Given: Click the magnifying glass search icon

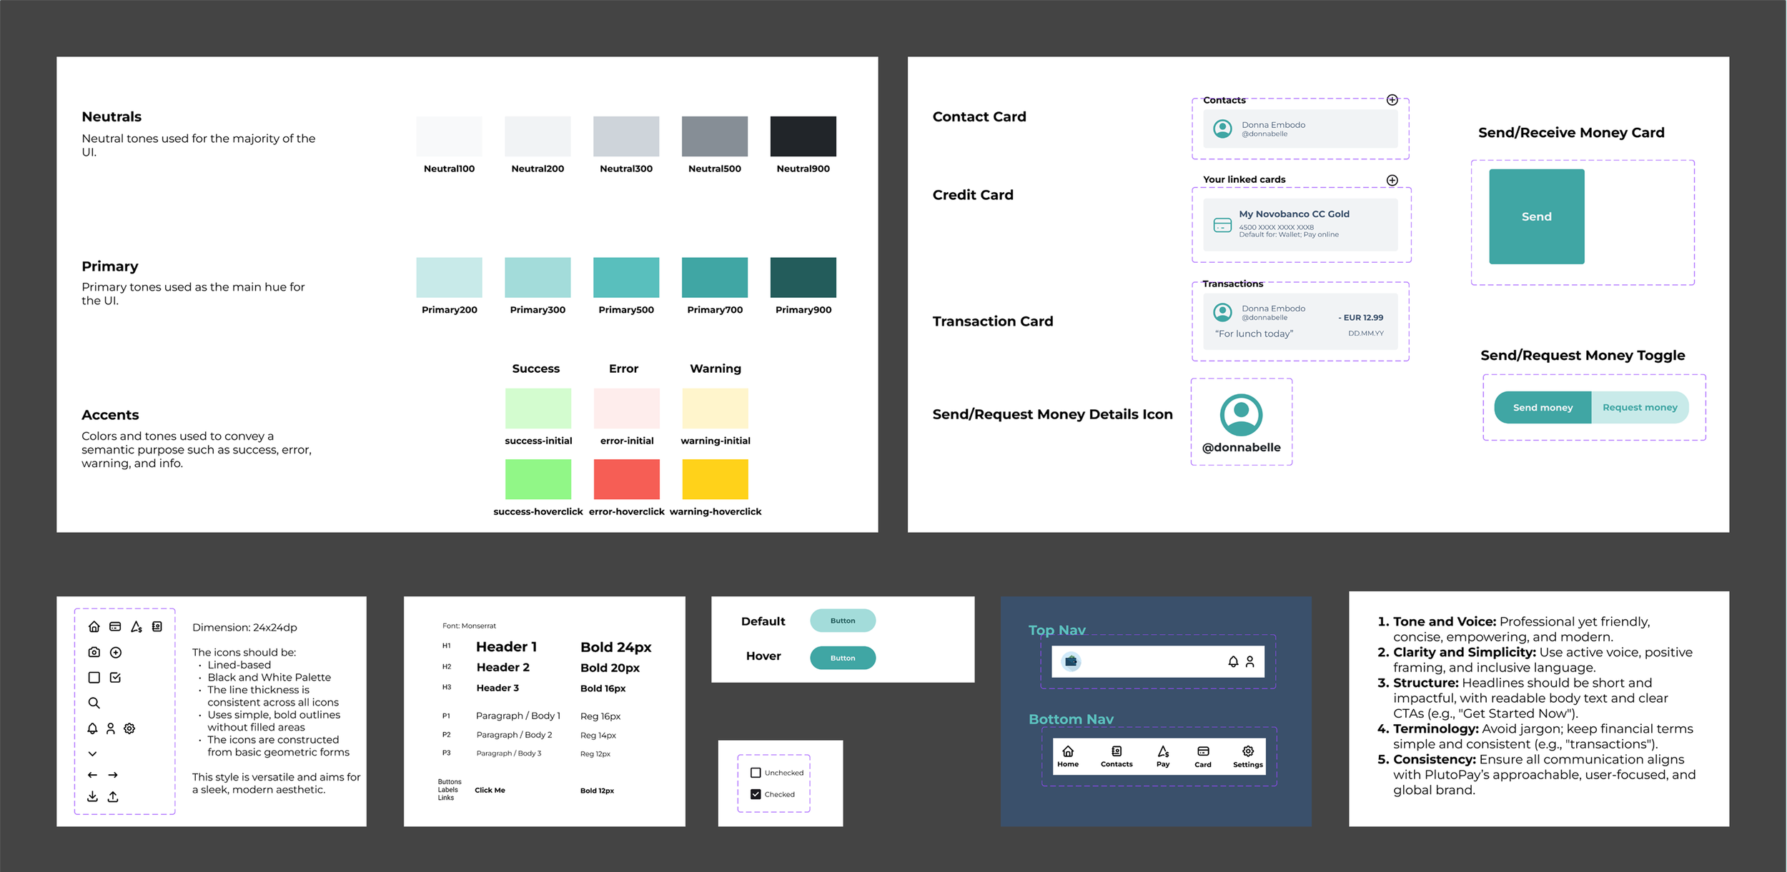Looking at the screenshot, I should (x=94, y=703).
